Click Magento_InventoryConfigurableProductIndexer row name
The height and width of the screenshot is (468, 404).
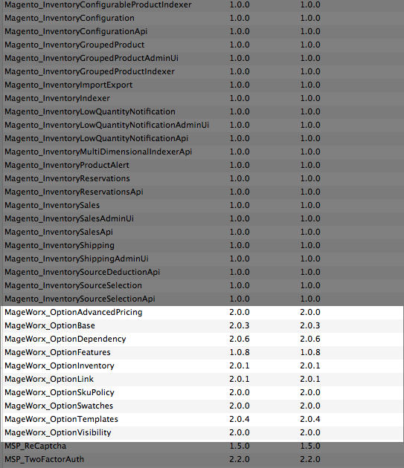coord(98,5)
